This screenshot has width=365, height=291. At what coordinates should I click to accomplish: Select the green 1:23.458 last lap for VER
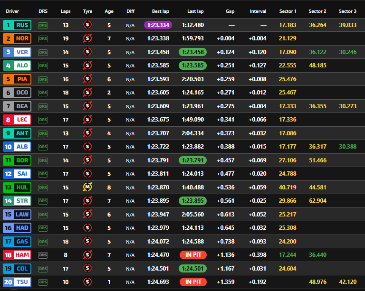tap(192, 52)
